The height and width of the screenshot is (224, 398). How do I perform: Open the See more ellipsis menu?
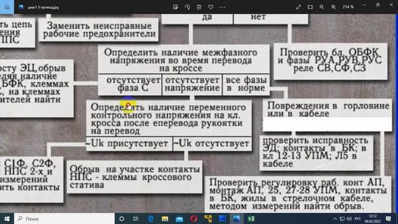point(223,7)
